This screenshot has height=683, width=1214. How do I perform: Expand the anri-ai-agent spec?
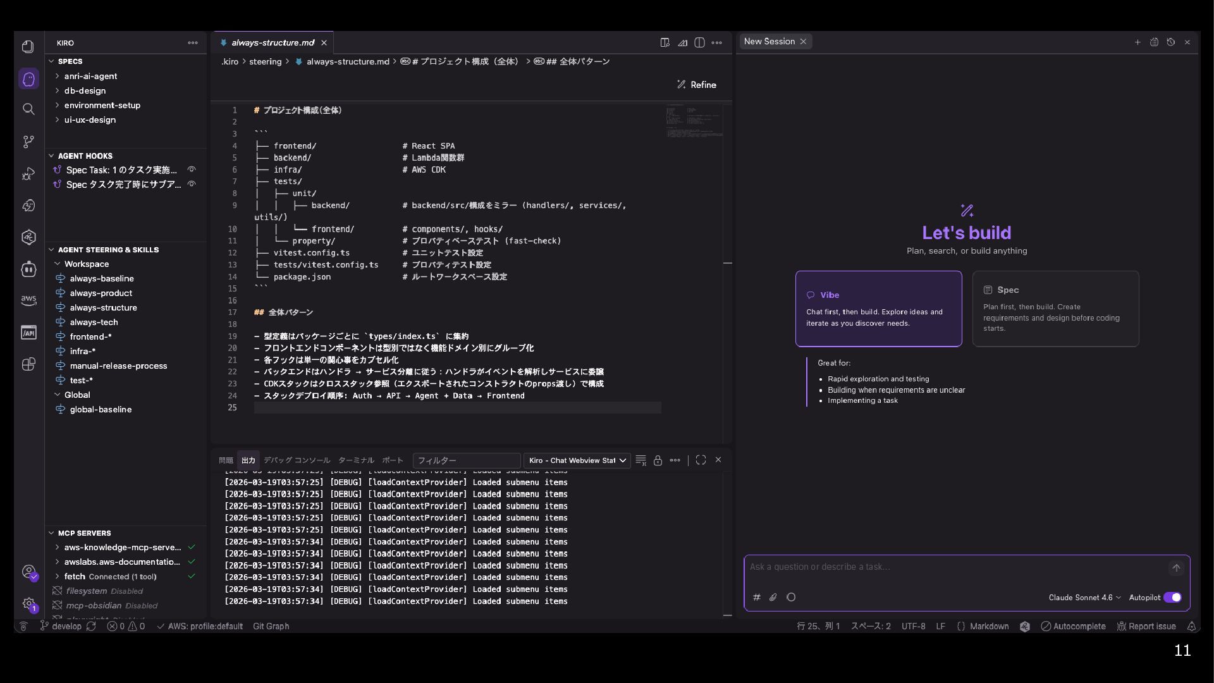coord(58,76)
